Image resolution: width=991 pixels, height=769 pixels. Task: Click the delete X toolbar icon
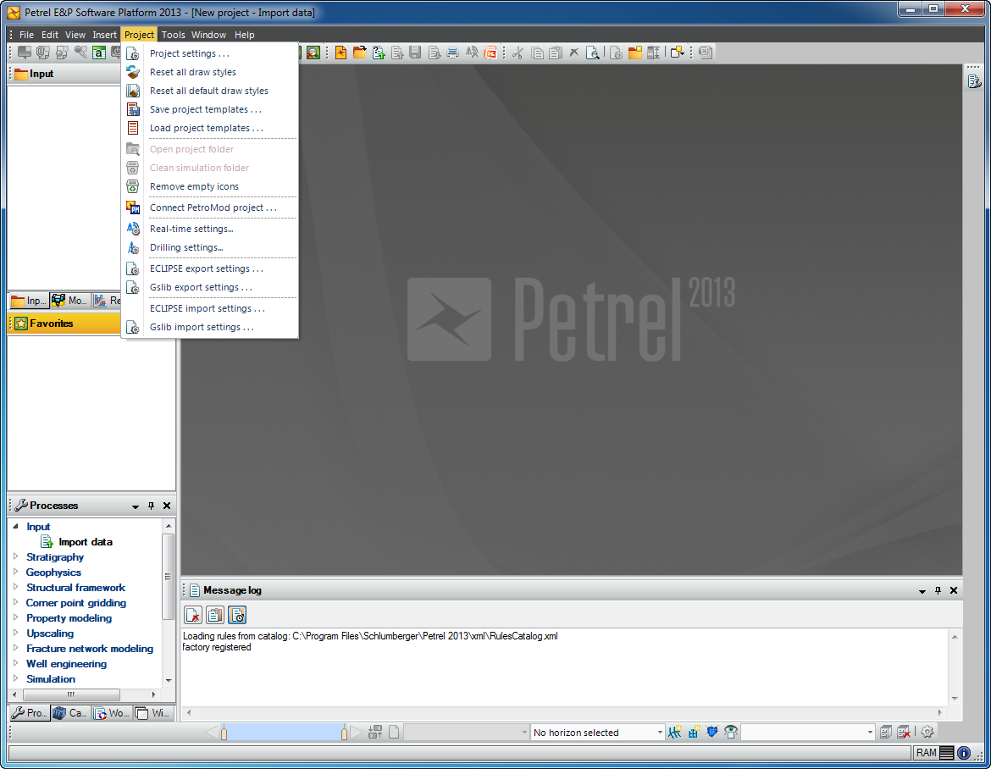pyautogui.click(x=574, y=53)
